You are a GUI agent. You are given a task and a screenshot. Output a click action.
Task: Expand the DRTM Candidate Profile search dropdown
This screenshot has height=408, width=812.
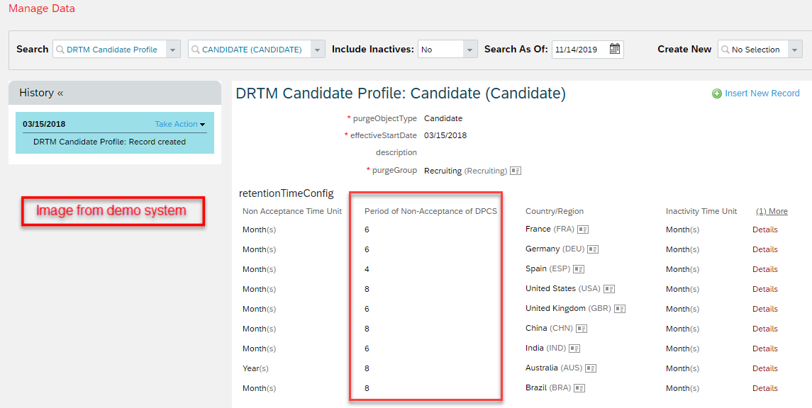173,50
